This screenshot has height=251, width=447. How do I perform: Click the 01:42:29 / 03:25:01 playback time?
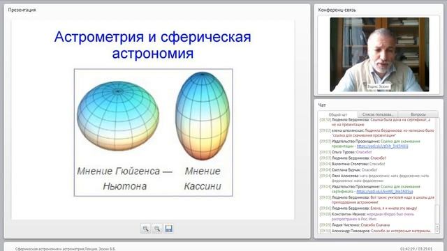[416, 249]
